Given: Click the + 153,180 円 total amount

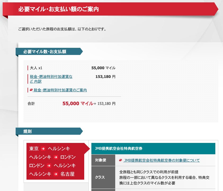Looking at the screenshot, I should click(x=105, y=104).
